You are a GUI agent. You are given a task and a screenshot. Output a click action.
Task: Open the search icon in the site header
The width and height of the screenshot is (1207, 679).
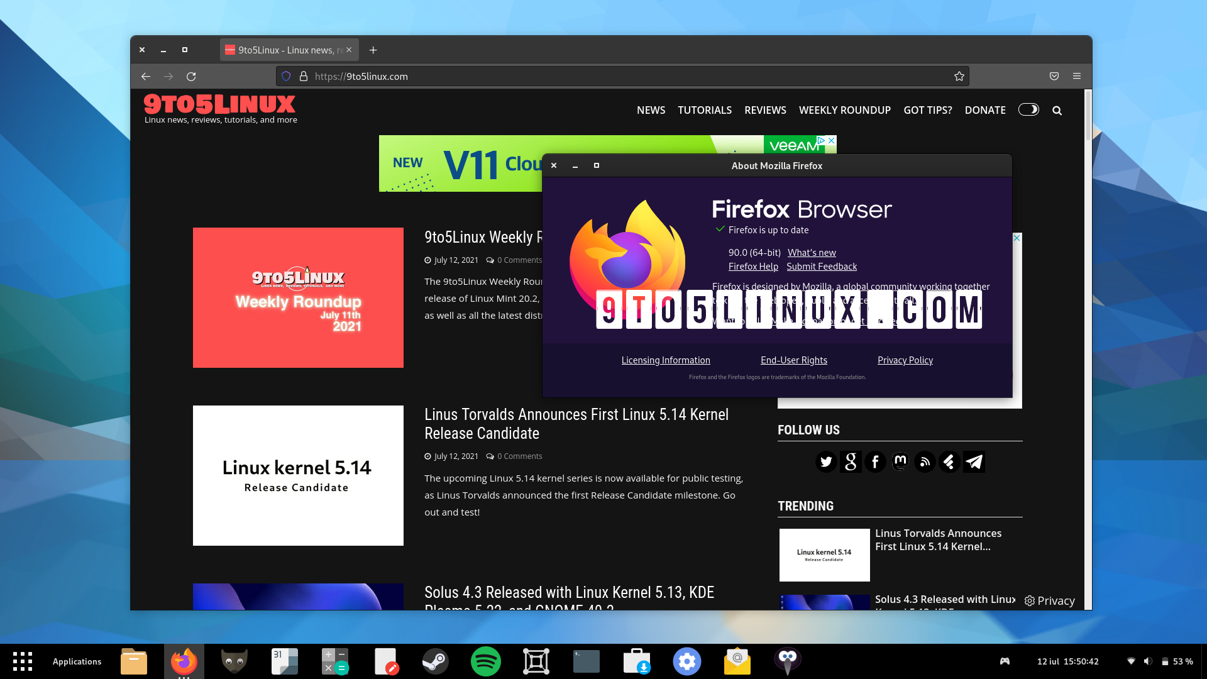pos(1057,110)
